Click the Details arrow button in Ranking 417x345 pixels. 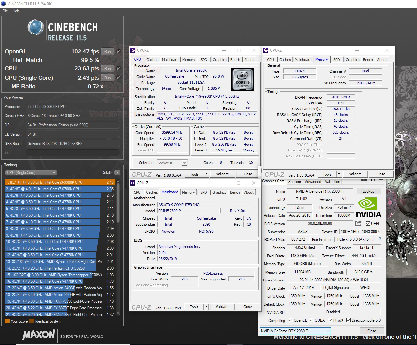[x=117, y=173]
